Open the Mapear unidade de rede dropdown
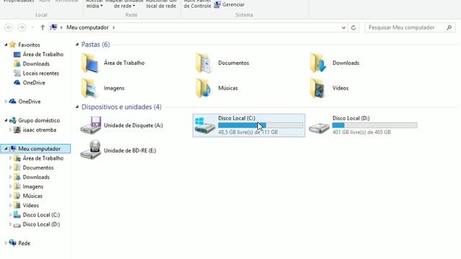The image size is (461, 259). [x=125, y=4]
